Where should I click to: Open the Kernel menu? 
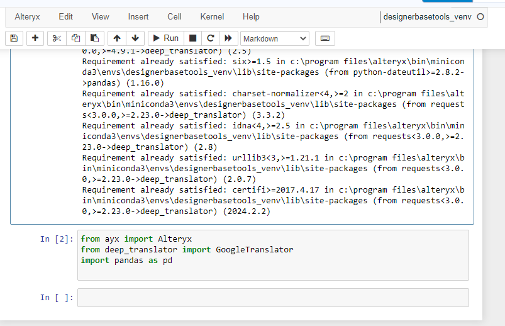pyautogui.click(x=212, y=17)
